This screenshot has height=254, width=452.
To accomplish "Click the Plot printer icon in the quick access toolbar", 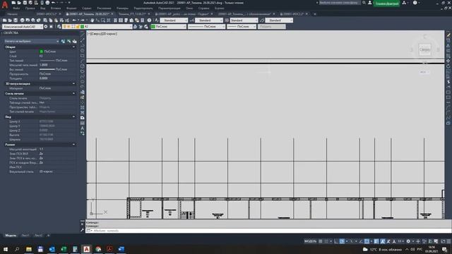I will tap(47, 3).
